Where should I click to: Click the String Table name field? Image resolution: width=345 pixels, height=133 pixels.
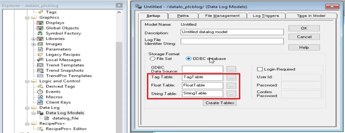click(x=203, y=93)
